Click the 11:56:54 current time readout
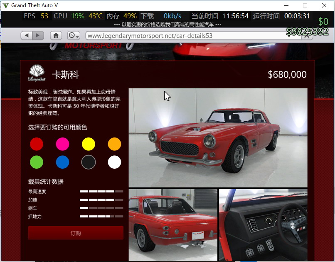Screen dimensions: 335x262 tap(236, 16)
